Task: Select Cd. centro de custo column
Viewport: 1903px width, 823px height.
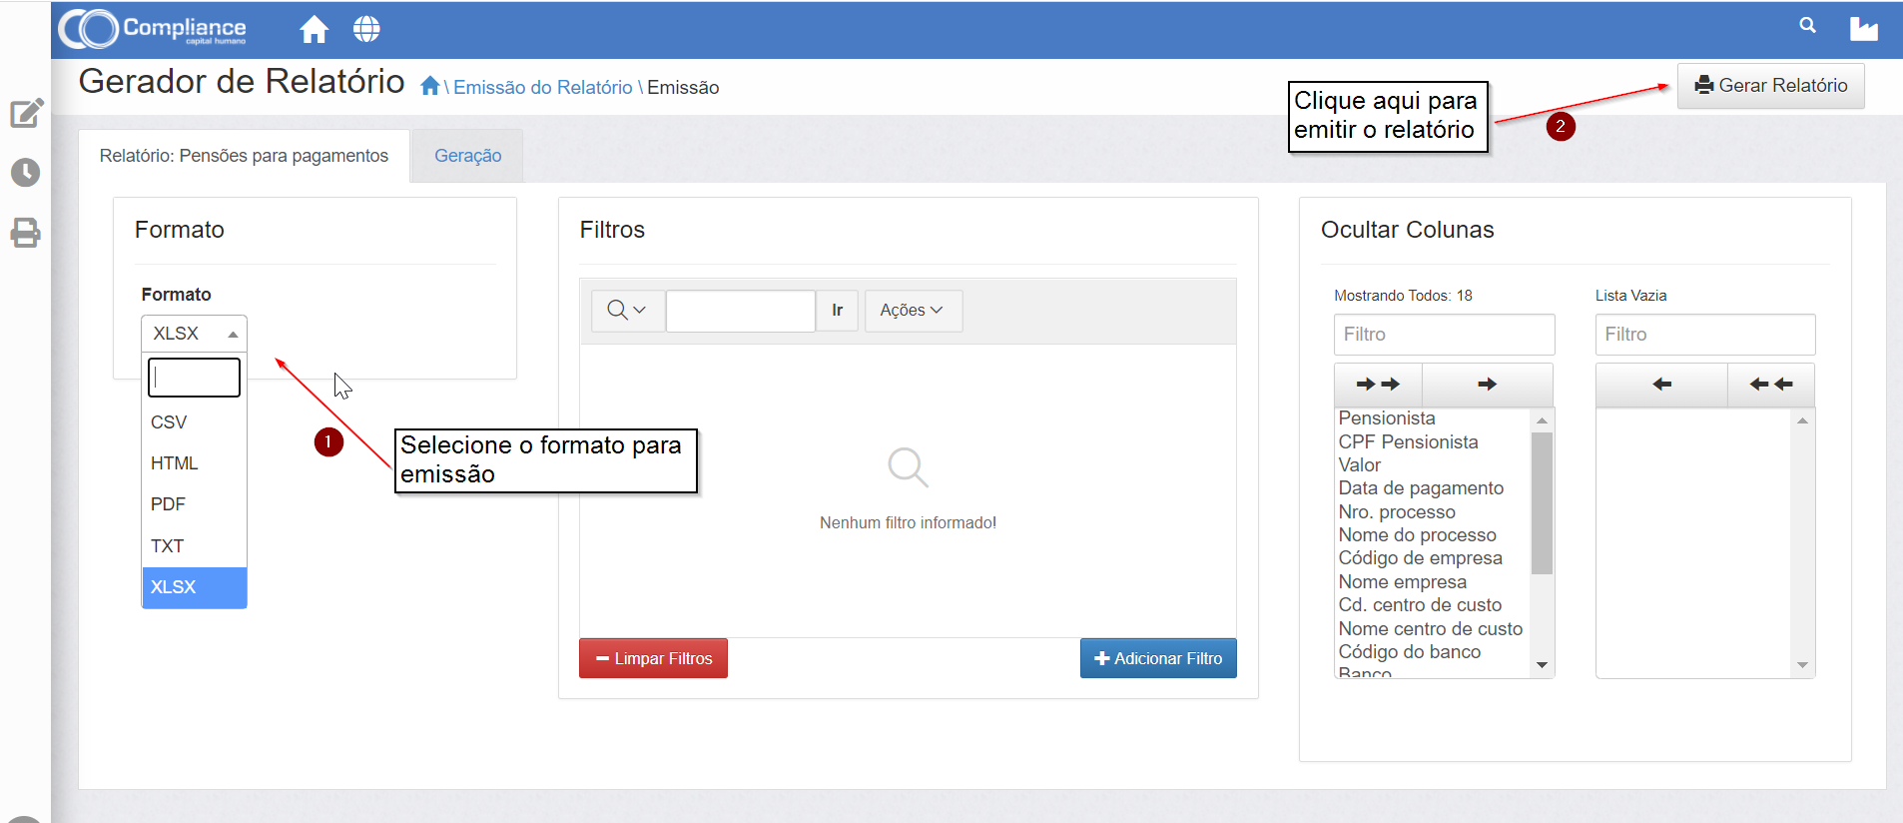Action: (x=1420, y=605)
